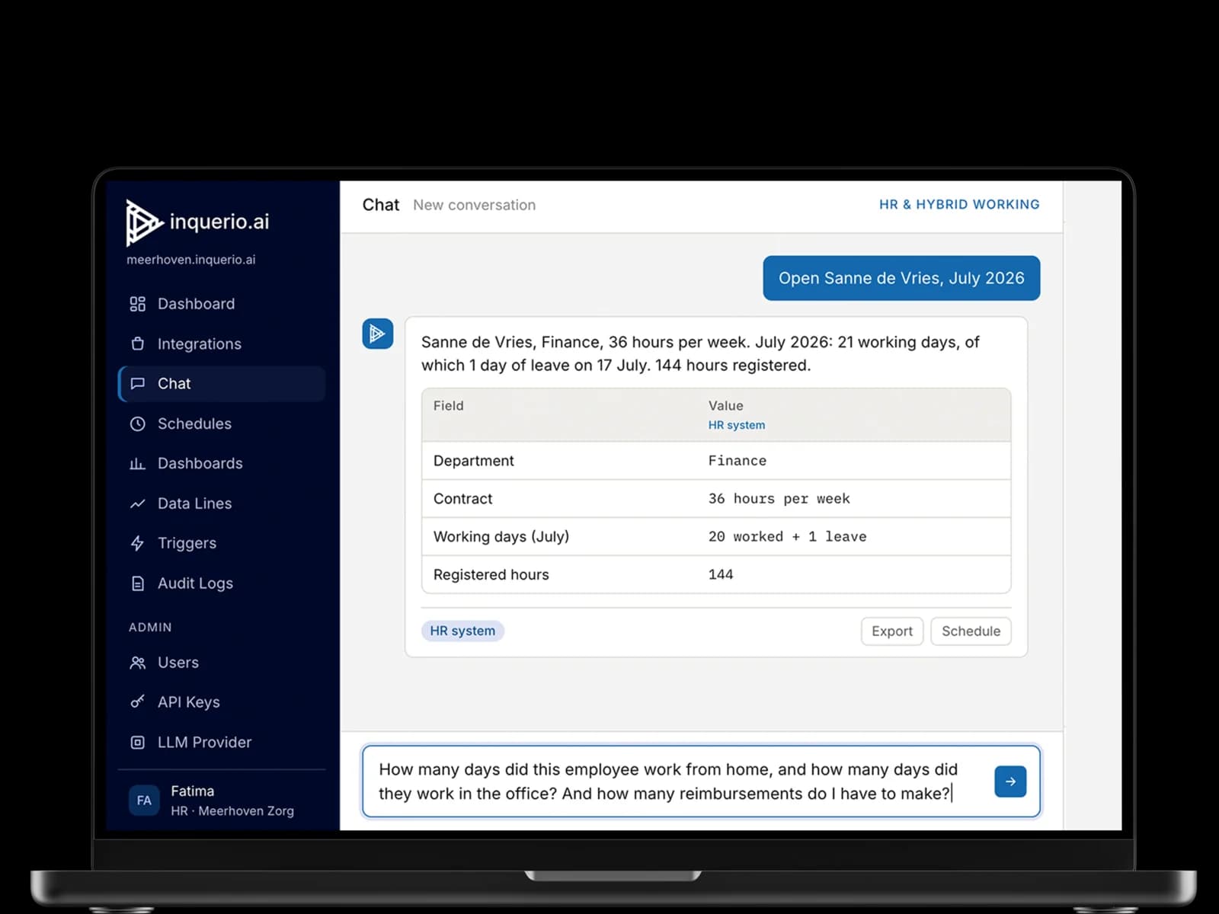This screenshot has width=1219, height=914.
Task: Select the Chat sidebar item
Action: (x=222, y=384)
